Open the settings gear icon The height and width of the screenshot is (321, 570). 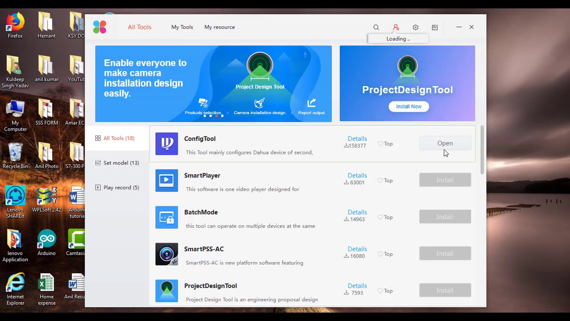[415, 27]
